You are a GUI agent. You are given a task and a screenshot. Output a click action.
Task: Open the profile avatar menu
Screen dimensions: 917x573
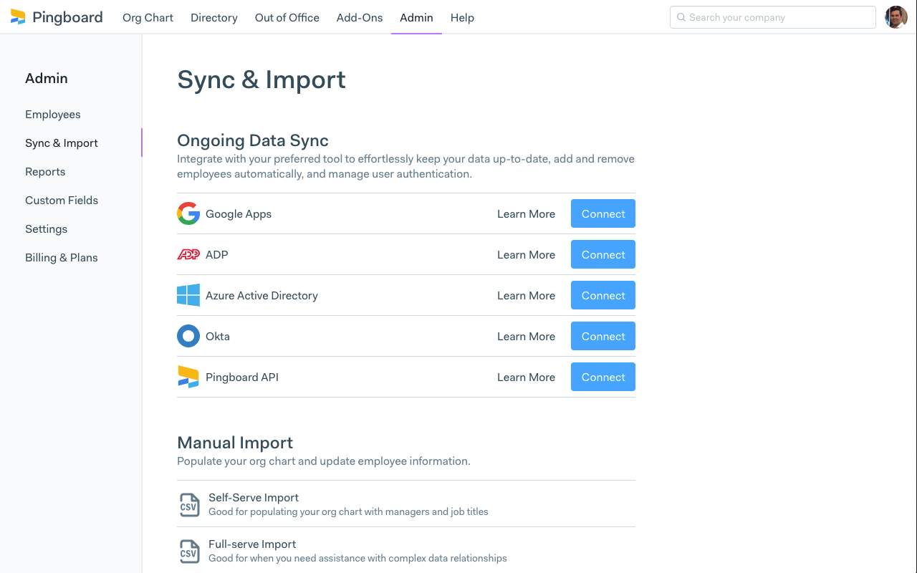896,16
